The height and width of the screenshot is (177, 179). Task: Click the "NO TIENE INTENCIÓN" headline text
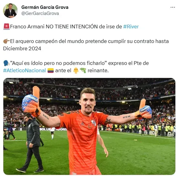click(72, 27)
